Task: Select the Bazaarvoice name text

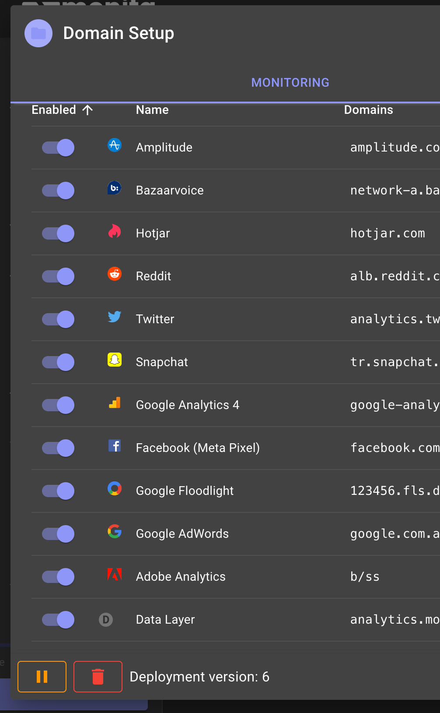Action: pyautogui.click(x=170, y=191)
